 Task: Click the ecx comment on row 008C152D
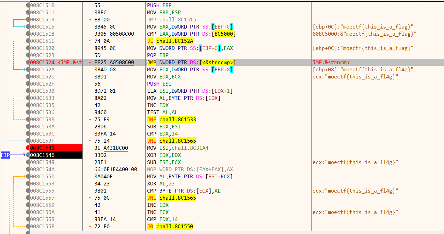(355, 77)
